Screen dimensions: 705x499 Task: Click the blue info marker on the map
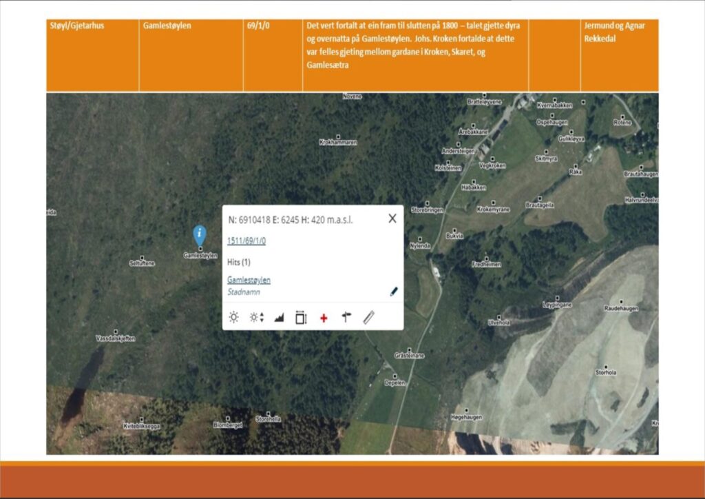click(199, 235)
